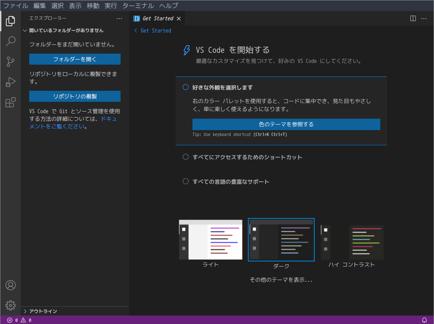The image size is (434, 324).
Task: Open the Run and Debug view icon
Action: 10,82
